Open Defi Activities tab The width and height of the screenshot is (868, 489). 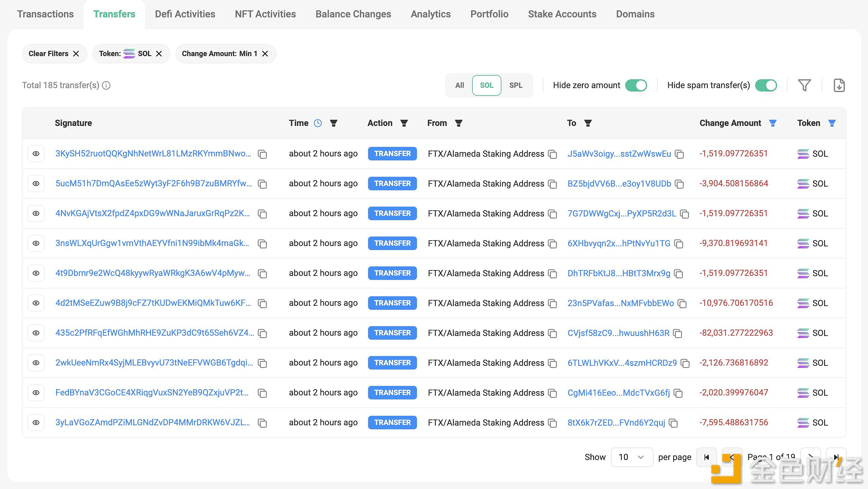click(x=185, y=14)
